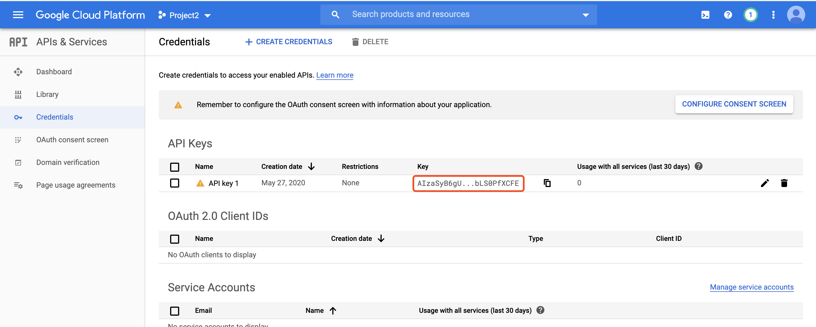View the notifications badge
The width and height of the screenshot is (816, 327).
click(x=750, y=15)
